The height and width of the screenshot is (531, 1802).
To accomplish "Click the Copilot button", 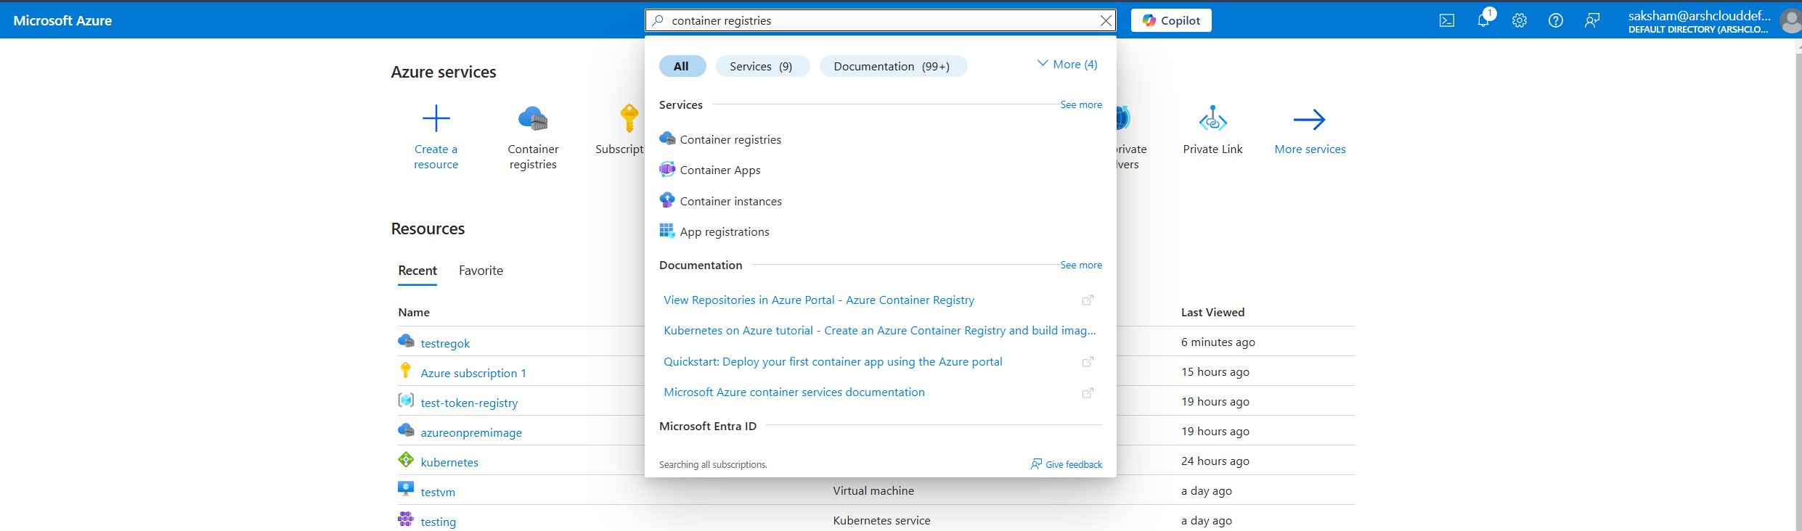I will point(1171,20).
